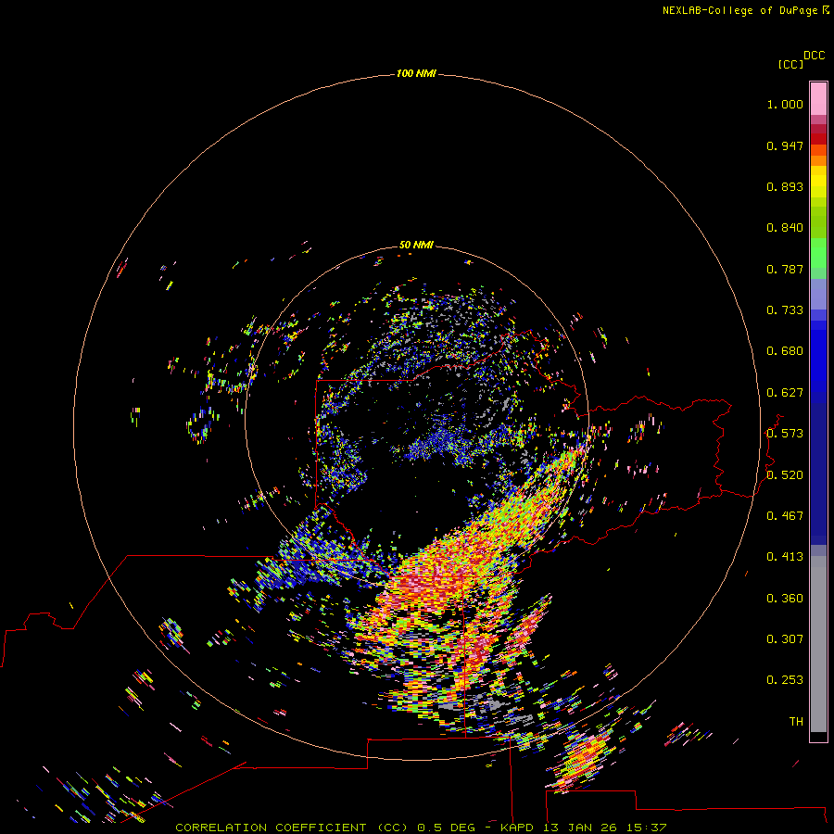This screenshot has height=834, width=834.
Task: Click the 0.627 colorbar value
Action: pyautogui.click(x=785, y=393)
